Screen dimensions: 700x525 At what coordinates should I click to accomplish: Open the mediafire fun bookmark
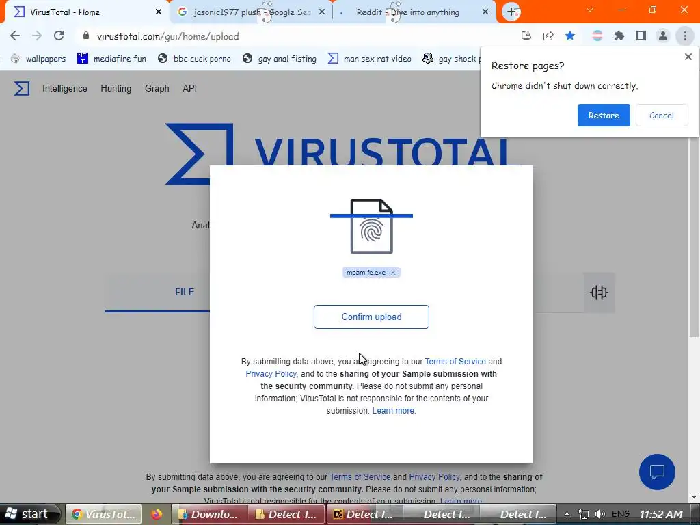111,59
